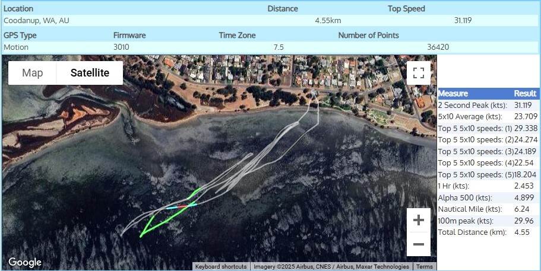Click the red track segment
The width and height of the screenshot is (541, 271).
[x=182, y=206]
